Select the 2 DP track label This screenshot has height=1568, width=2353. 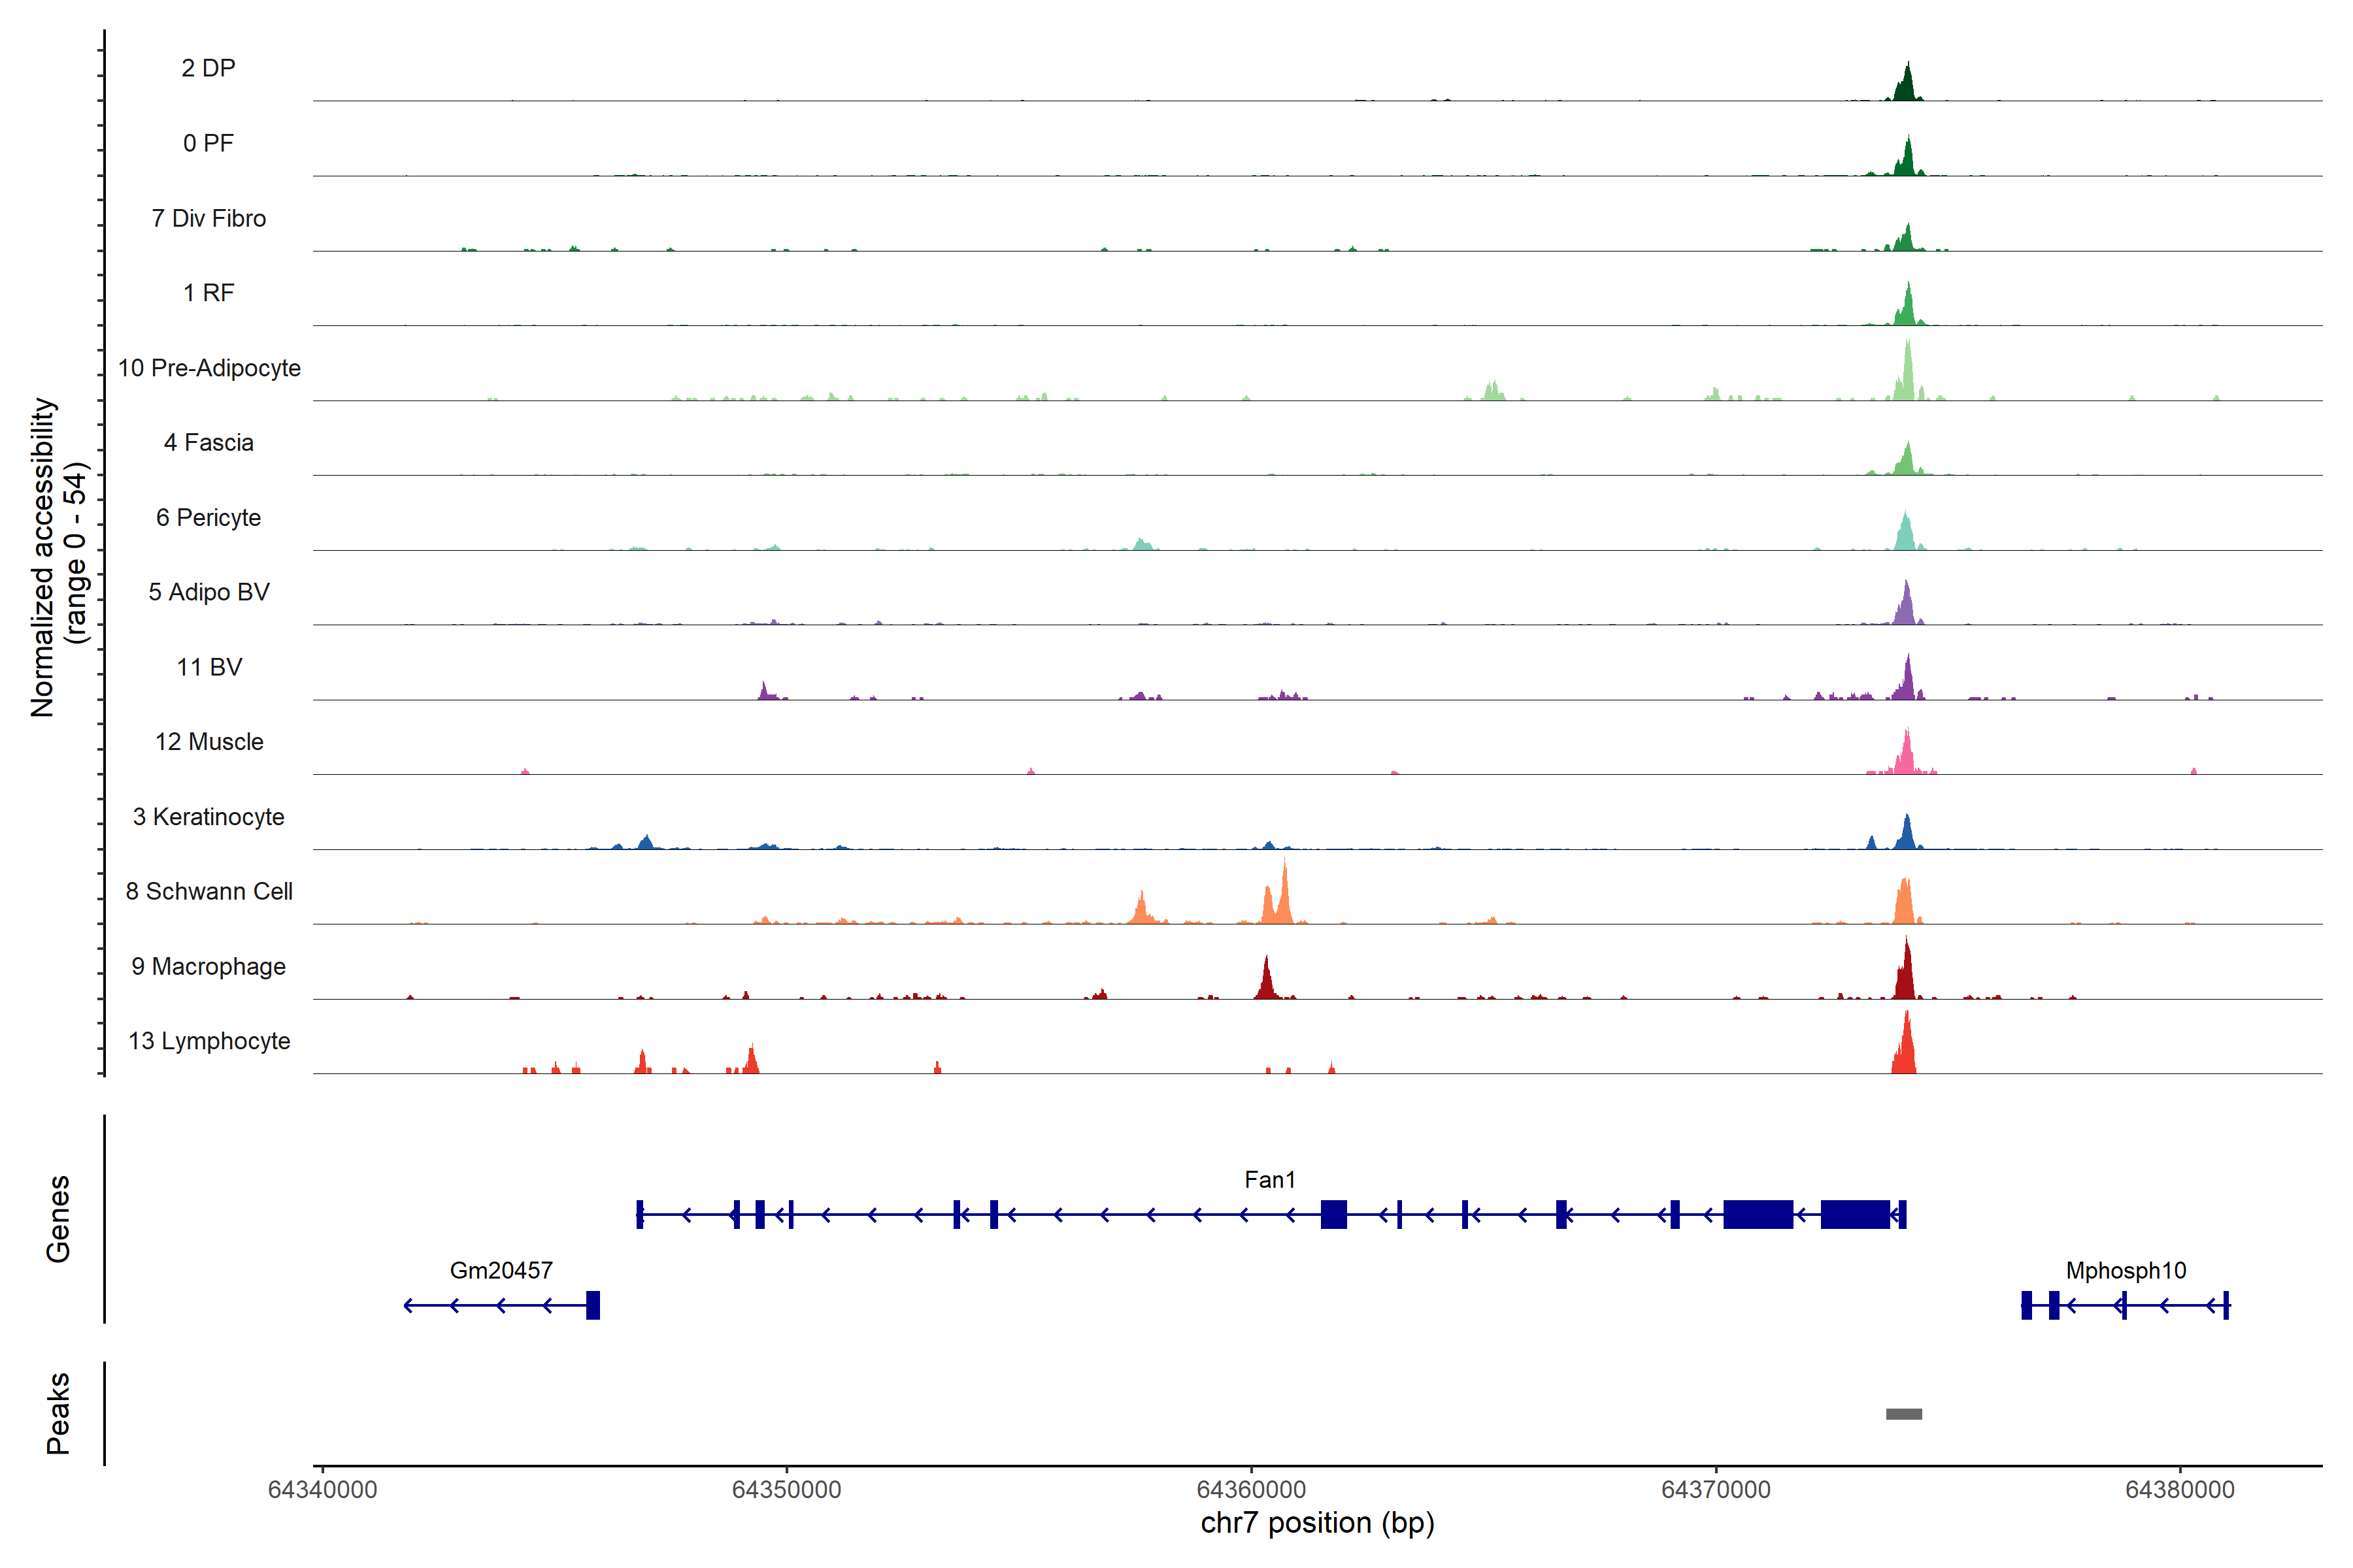(x=208, y=68)
